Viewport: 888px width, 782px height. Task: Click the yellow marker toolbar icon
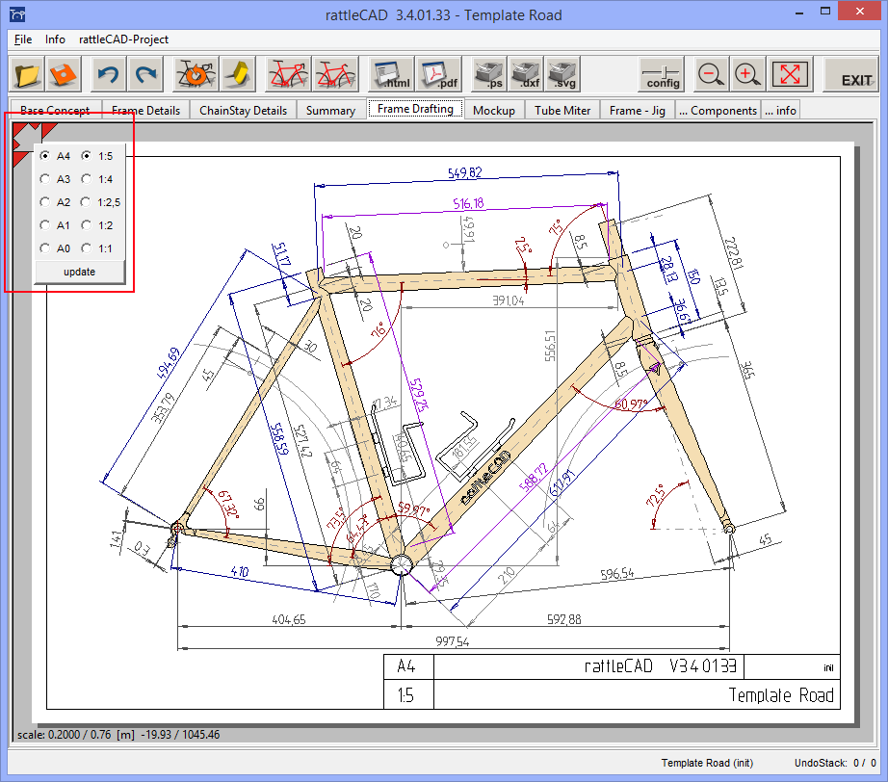tap(238, 74)
